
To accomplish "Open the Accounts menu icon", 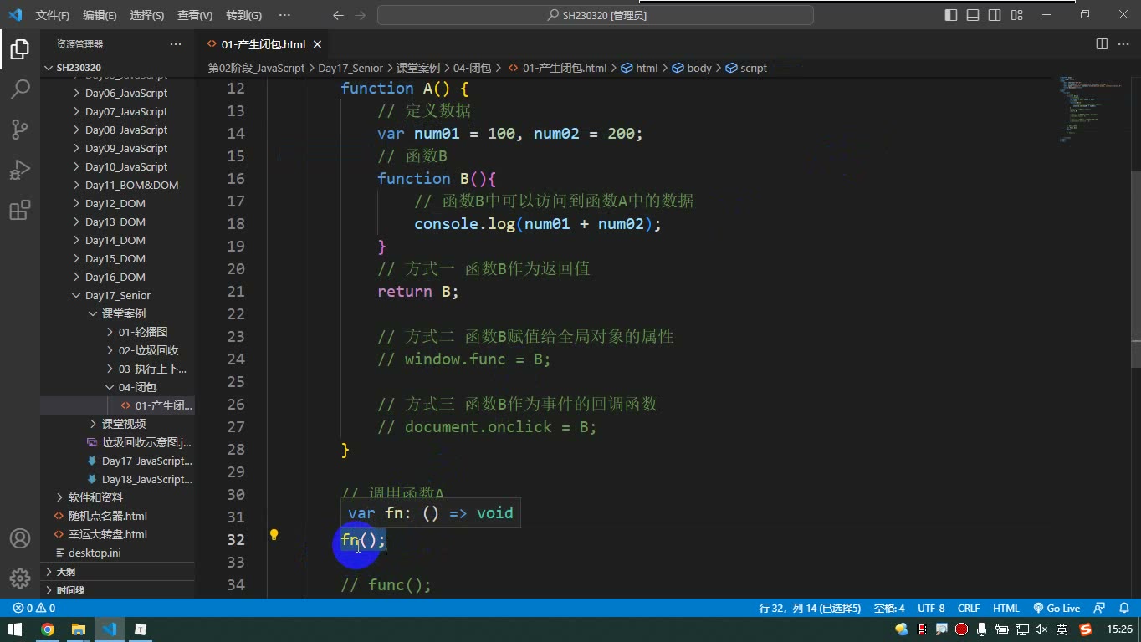I will coord(20,538).
